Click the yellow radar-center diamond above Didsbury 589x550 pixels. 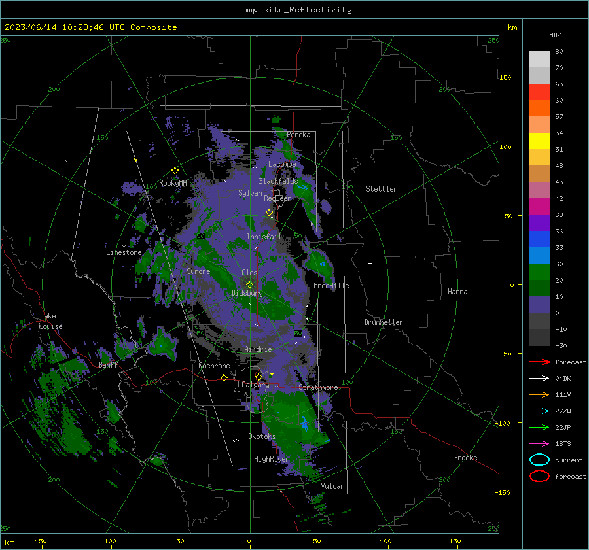click(250, 284)
